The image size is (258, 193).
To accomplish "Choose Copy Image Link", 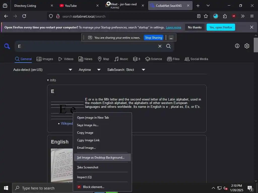I will coord(102,140).
